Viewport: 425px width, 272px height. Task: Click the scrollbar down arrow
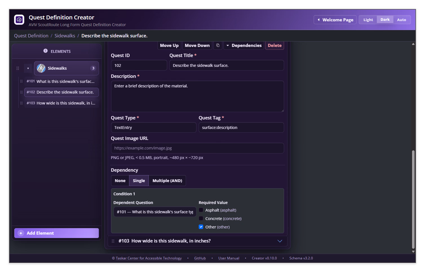point(413,252)
